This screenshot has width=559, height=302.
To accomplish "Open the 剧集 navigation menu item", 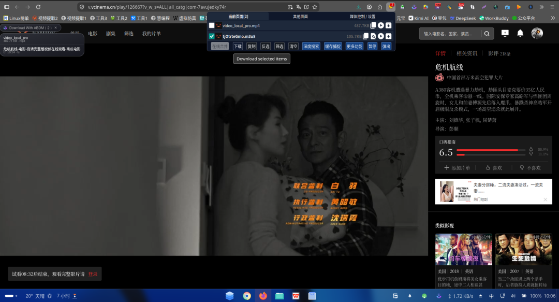I will pos(111,34).
